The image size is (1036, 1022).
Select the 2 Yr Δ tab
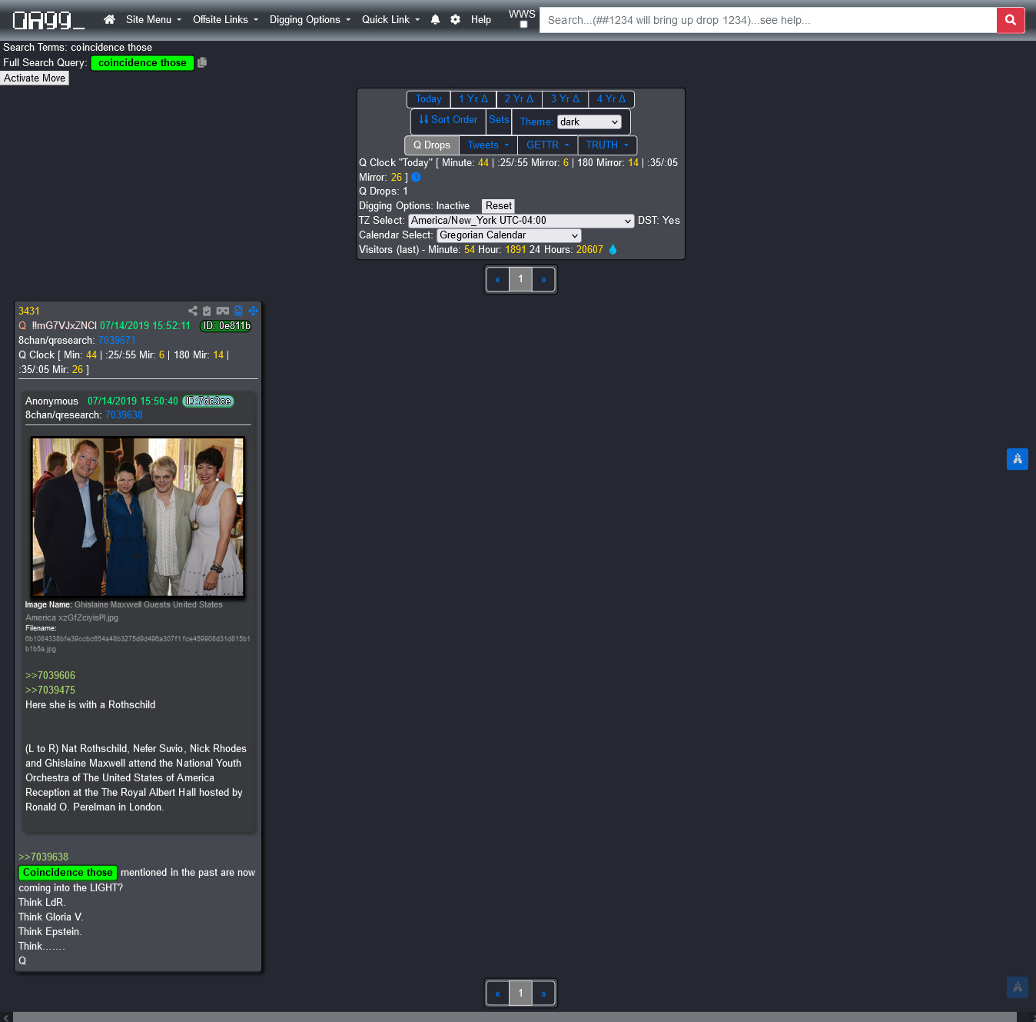519,99
